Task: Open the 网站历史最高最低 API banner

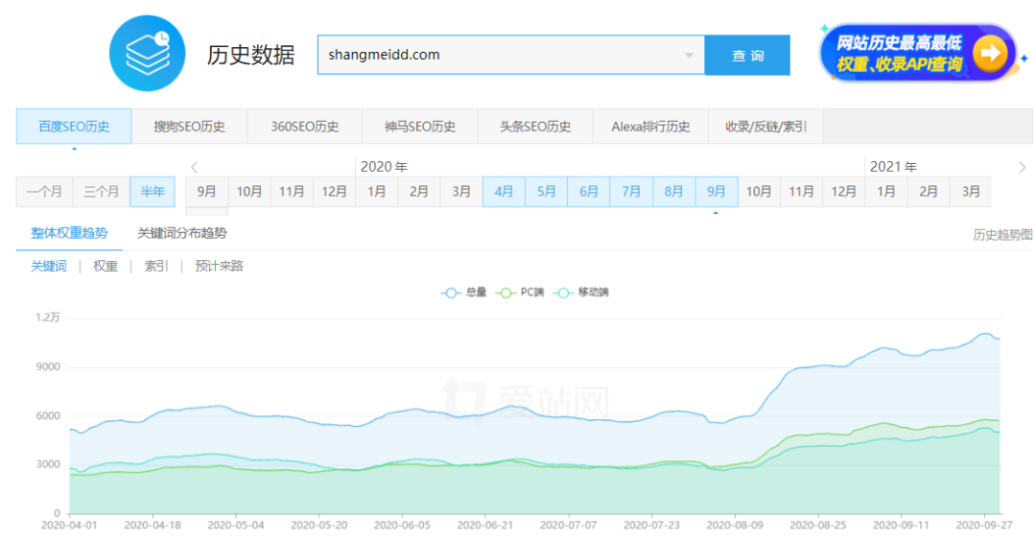Action: (919, 53)
